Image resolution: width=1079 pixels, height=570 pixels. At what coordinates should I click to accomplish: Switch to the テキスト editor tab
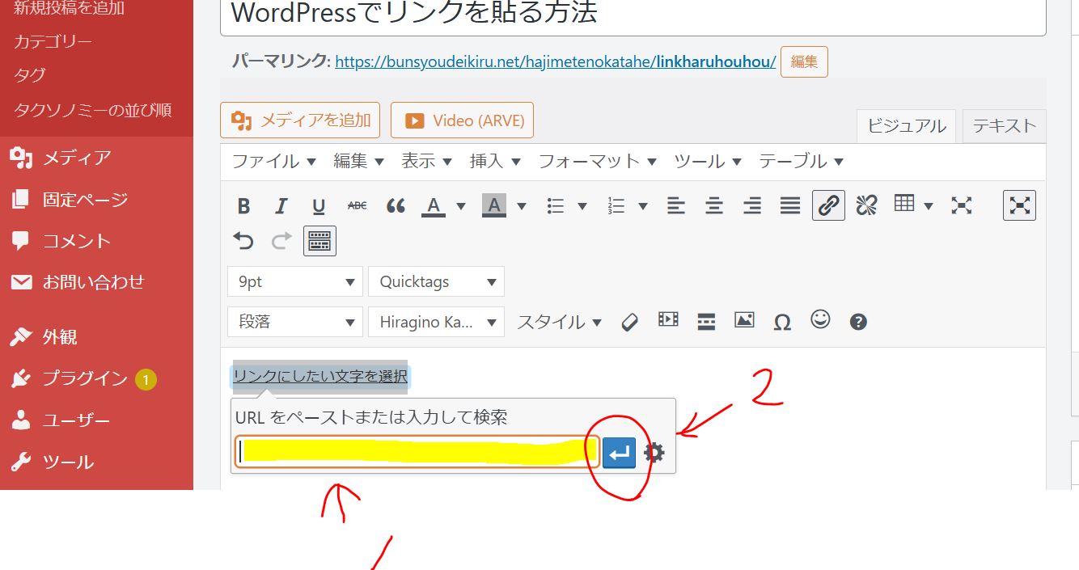1004,125
